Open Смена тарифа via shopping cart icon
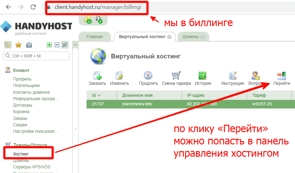Screen dimensions: 295x173 click(x=176, y=76)
